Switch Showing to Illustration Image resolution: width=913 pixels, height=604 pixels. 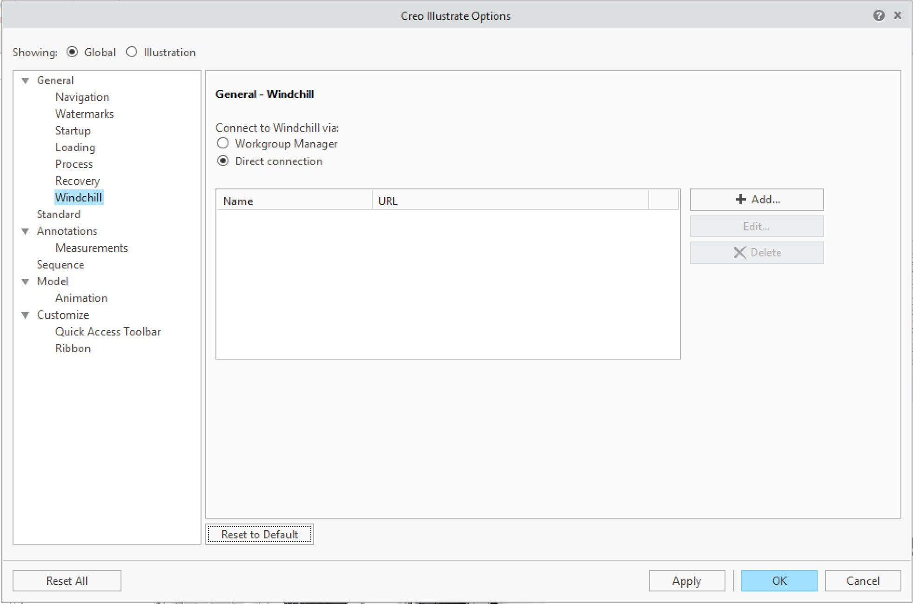tap(132, 52)
